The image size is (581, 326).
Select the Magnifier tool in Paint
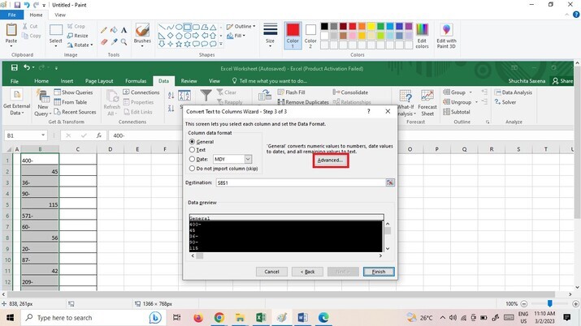tap(124, 42)
